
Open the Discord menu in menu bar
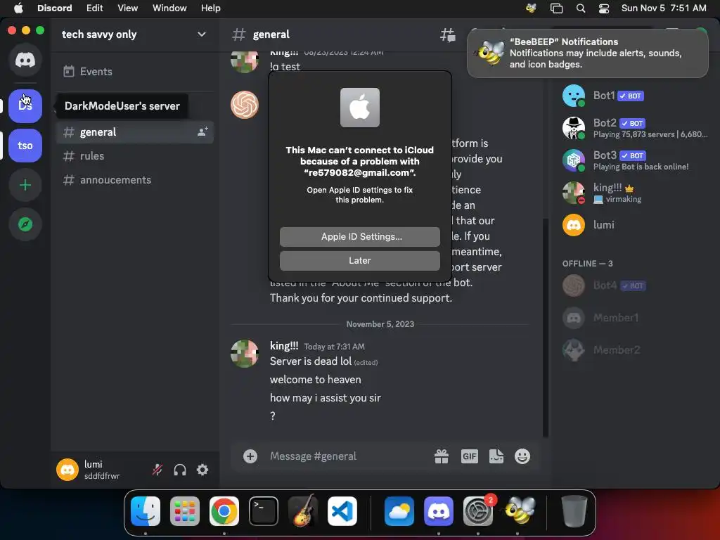click(55, 8)
